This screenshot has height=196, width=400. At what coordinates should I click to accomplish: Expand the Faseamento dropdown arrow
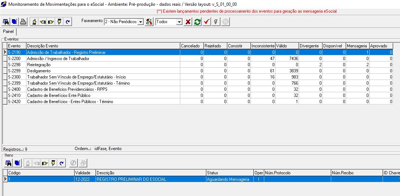click(x=141, y=22)
